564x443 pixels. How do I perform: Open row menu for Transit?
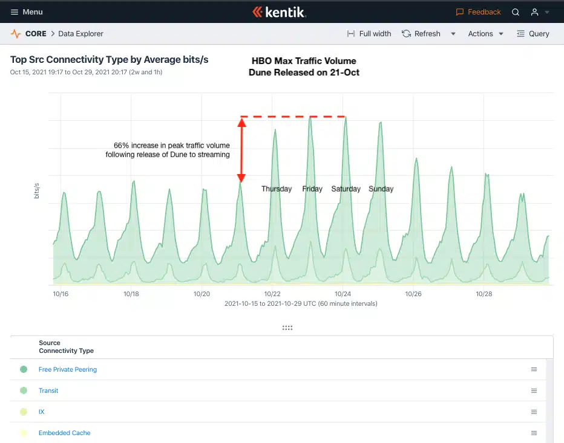[534, 390]
